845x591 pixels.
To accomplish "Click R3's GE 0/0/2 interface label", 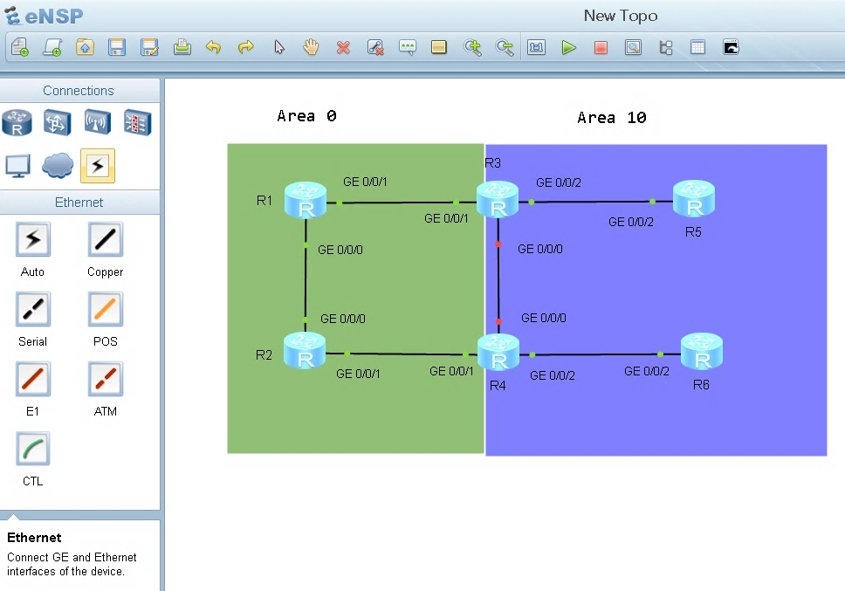I will (x=559, y=182).
